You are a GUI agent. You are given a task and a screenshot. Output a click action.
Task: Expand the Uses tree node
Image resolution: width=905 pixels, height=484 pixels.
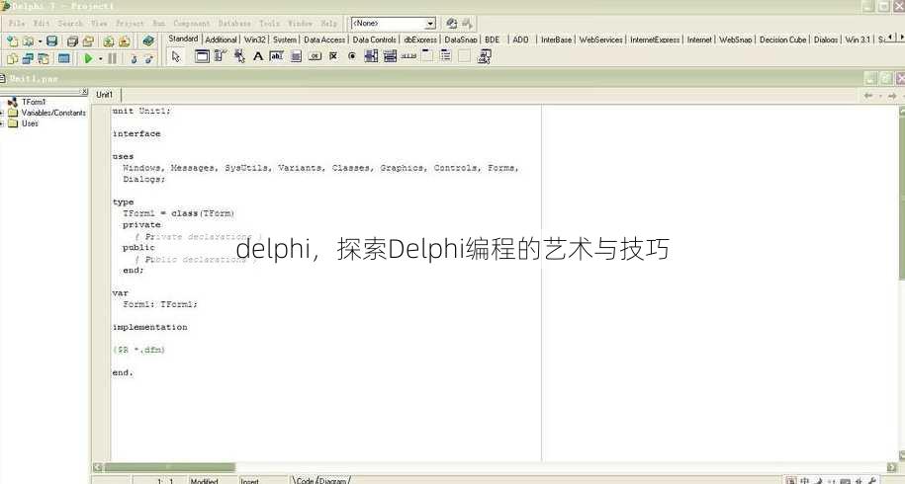coord(2,122)
